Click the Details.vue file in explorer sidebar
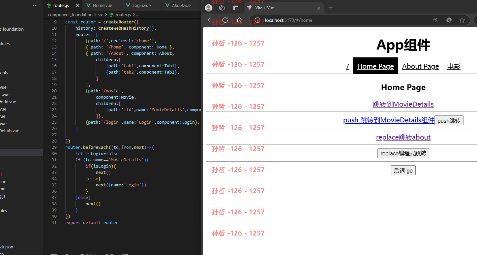The height and width of the screenshot is (255, 477). click(10, 131)
